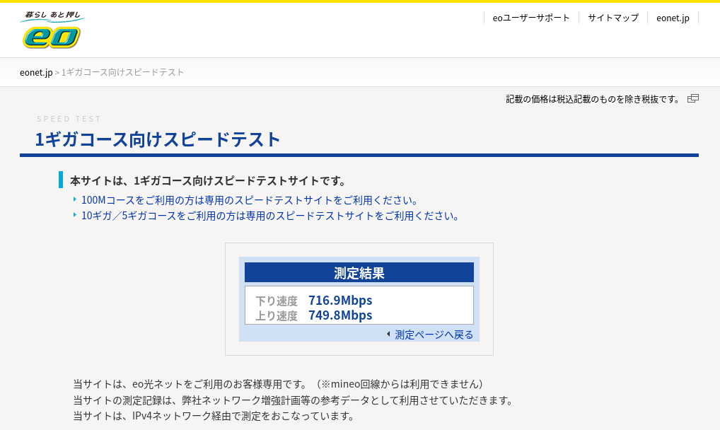The height and width of the screenshot is (430, 720).
Task: Click the 716.9Mbps download speed value
Action: [x=340, y=300]
